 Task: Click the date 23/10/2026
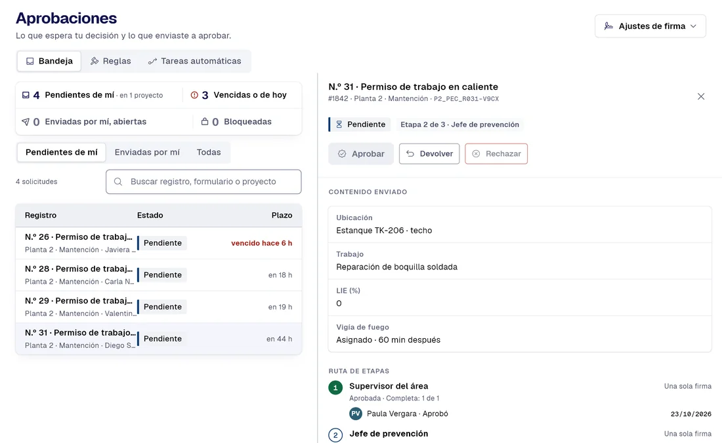tap(690, 414)
